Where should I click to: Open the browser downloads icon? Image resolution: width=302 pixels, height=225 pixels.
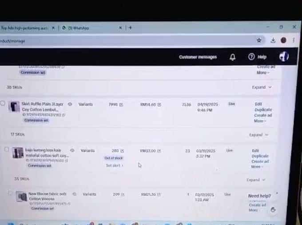click(273, 40)
